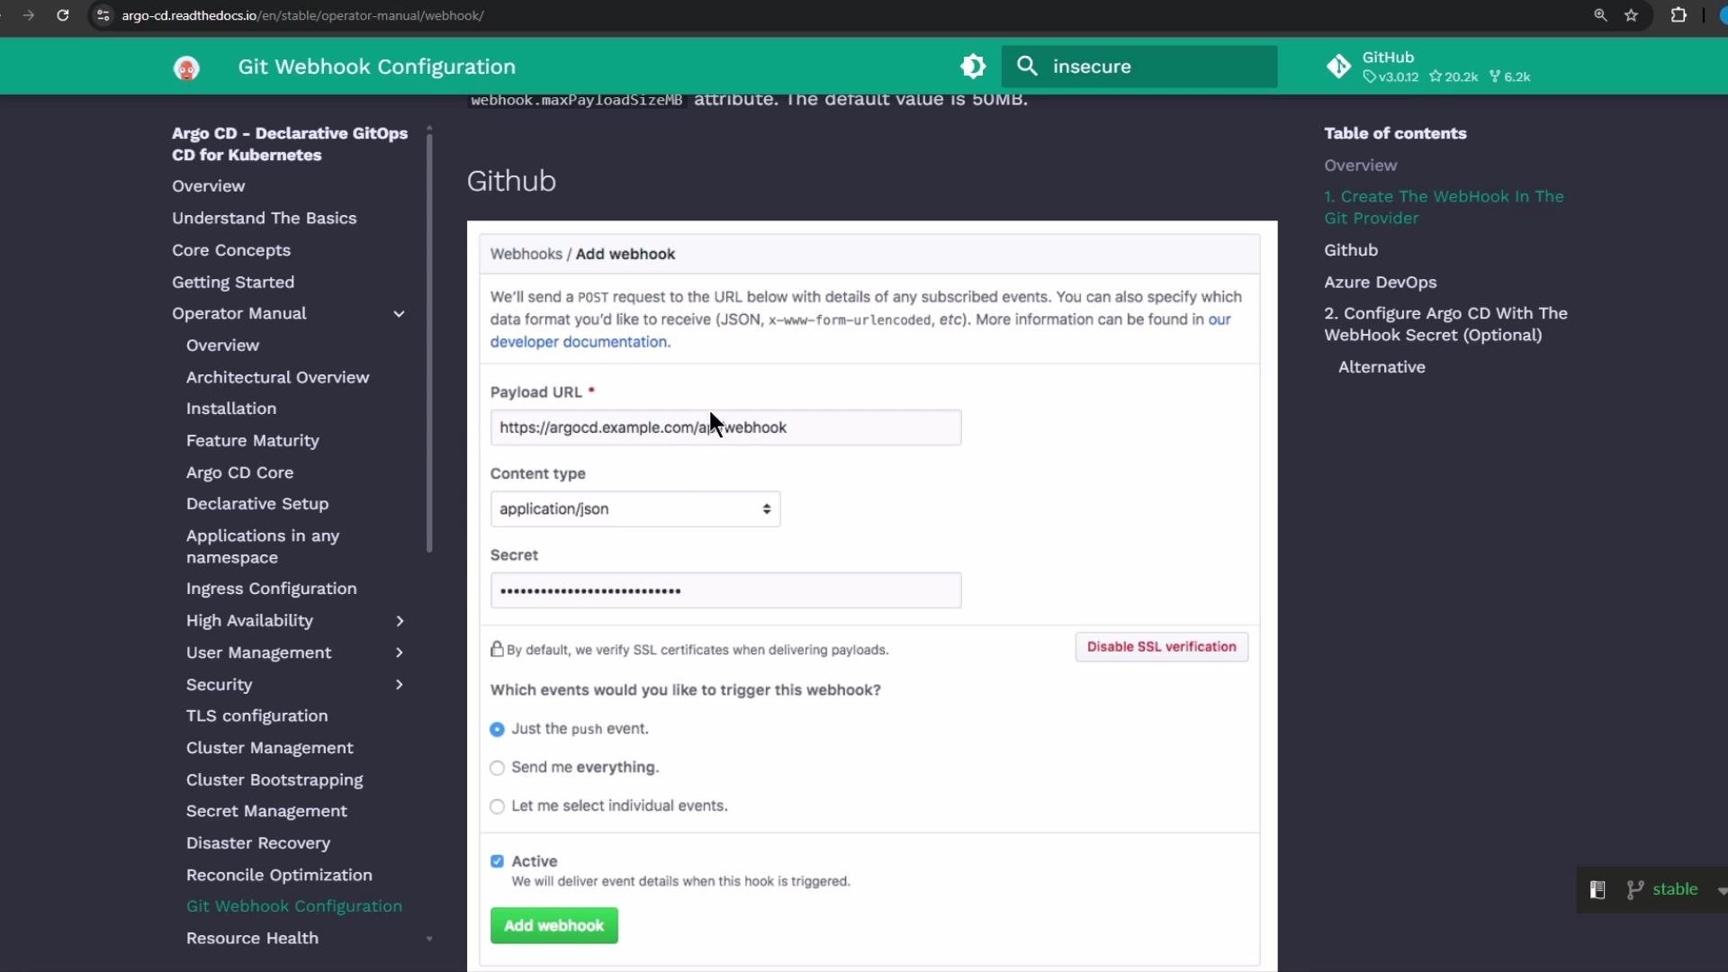Click the search box containing 'insecure'
Screen dimensions: 1728x972
point(1139,67)
